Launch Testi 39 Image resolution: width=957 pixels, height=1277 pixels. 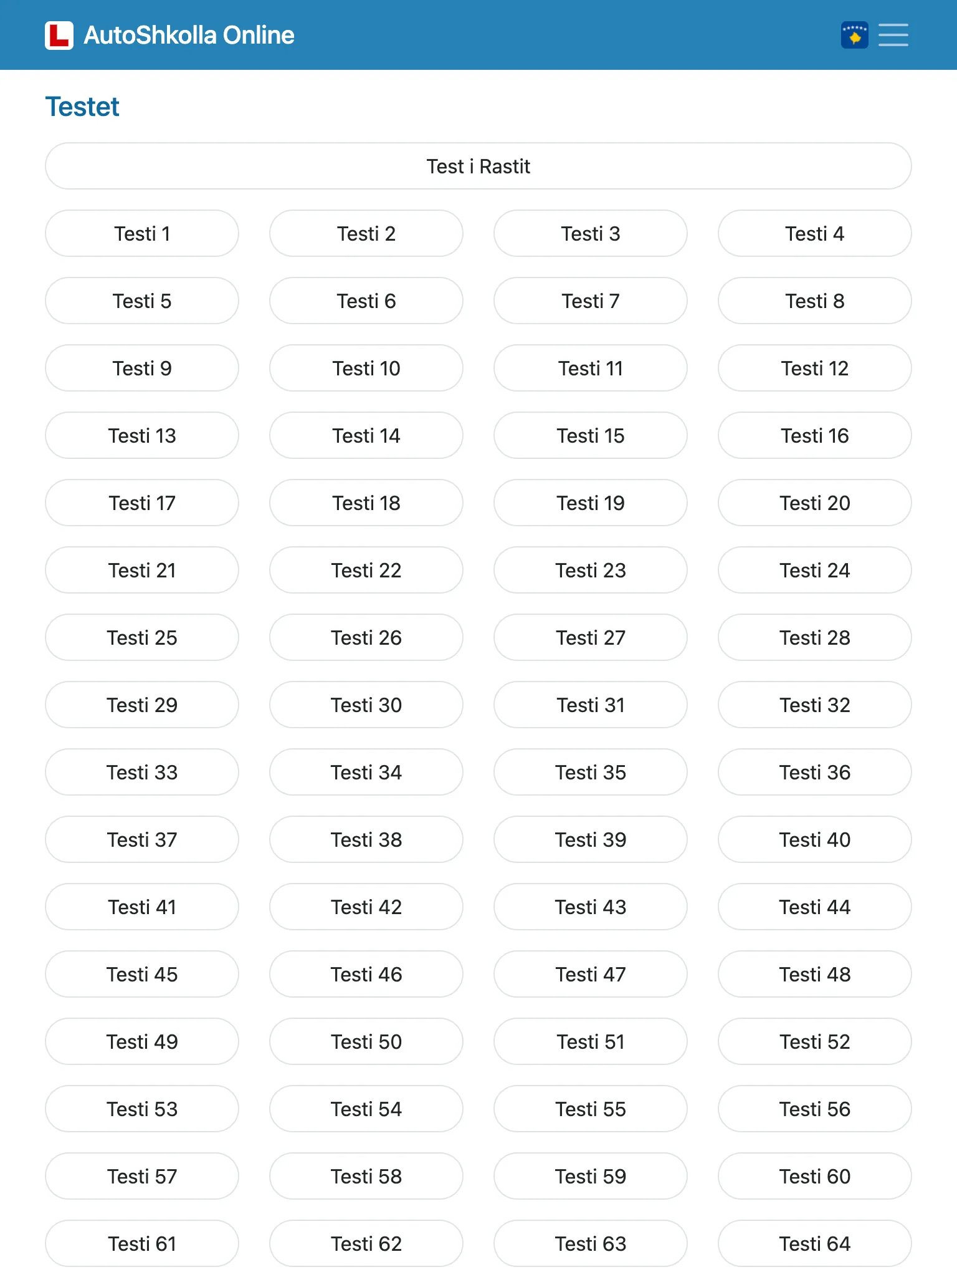(591, 839)
